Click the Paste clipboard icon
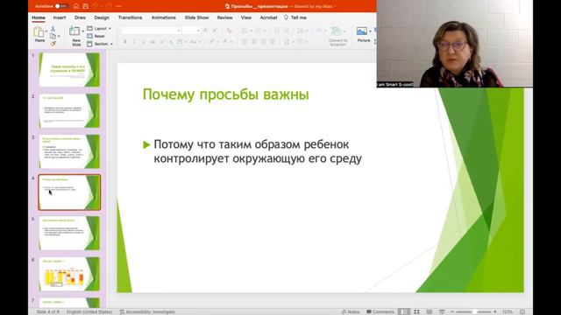The width and height of the screenshot is (561, 315). tap(39, 32)
